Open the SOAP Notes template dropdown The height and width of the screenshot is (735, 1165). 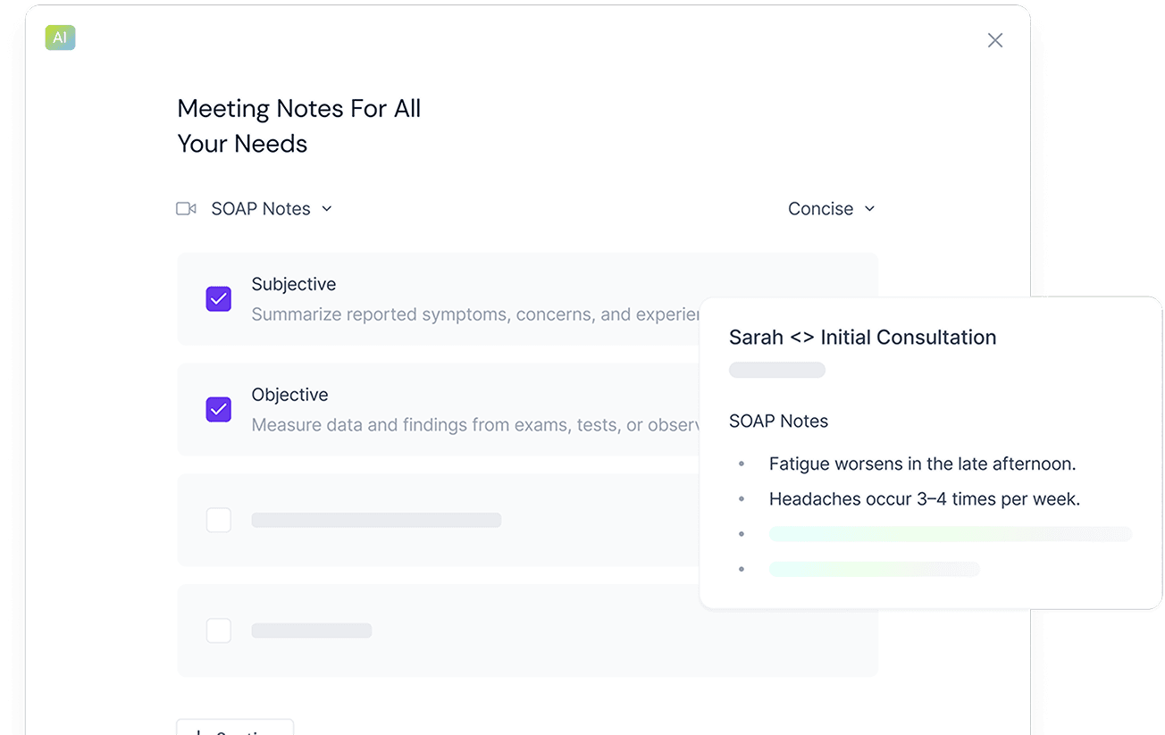[272, 209]
